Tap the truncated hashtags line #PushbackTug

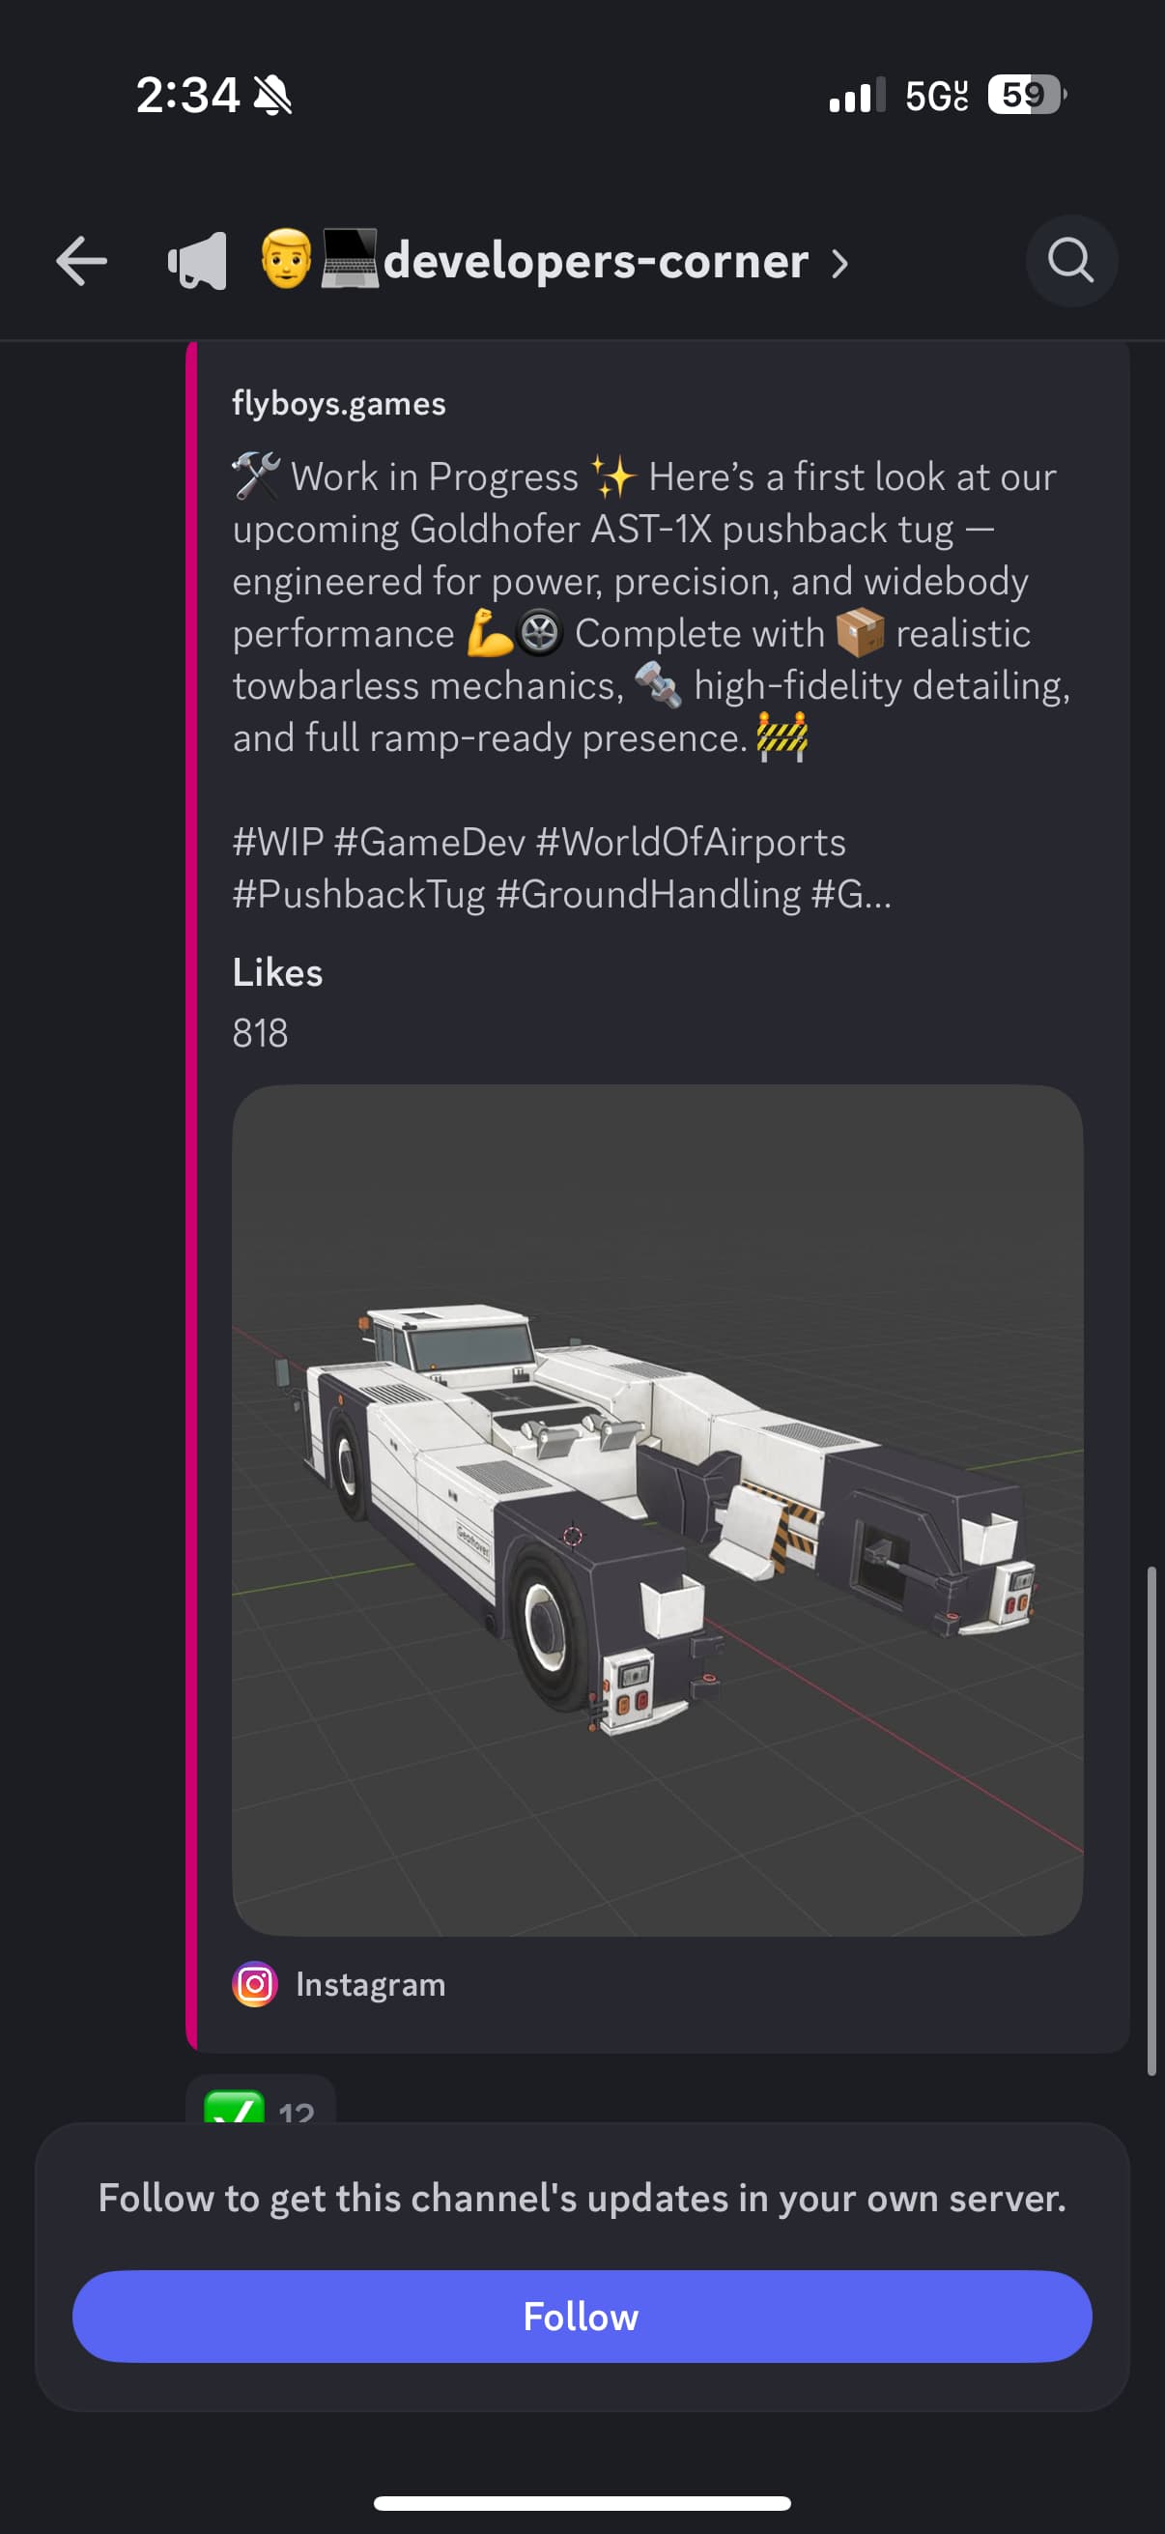pos(562,894)
